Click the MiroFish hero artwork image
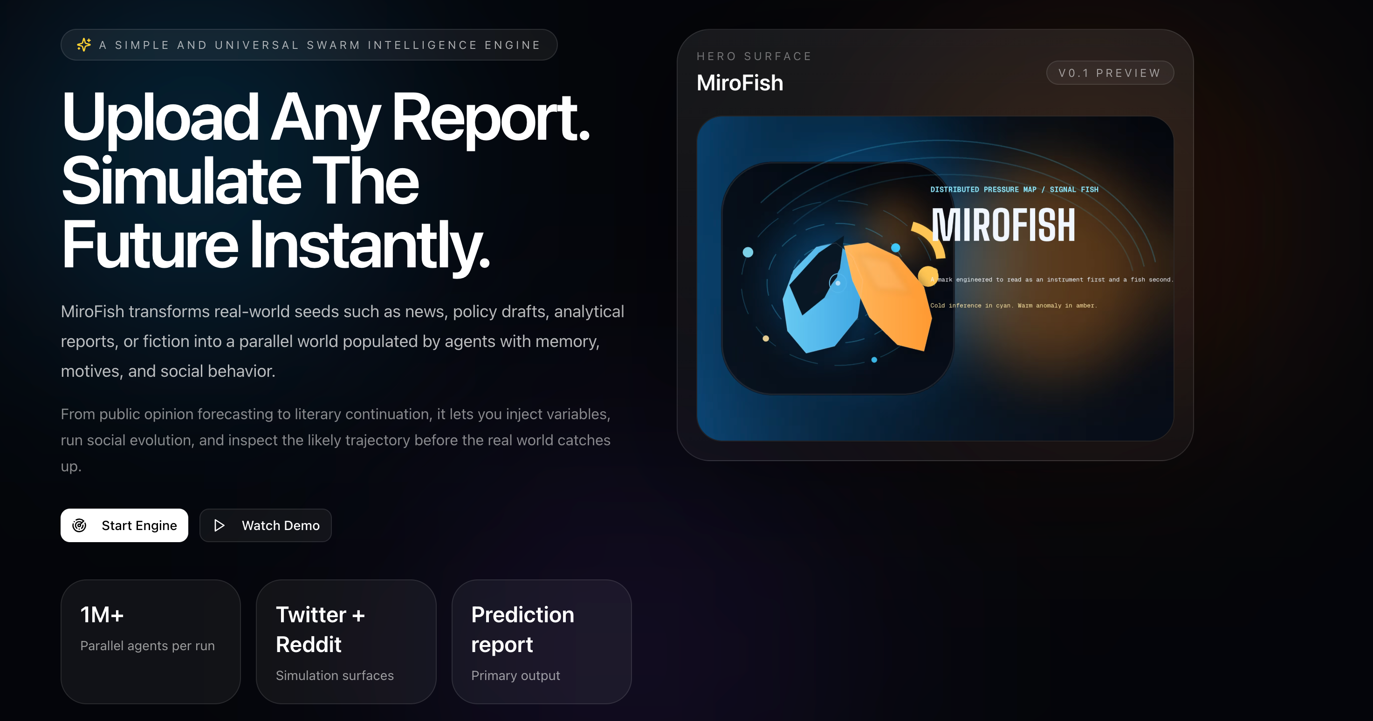Image resolution: width=1373 pixels, height=721 pixels. pos(935,279)
